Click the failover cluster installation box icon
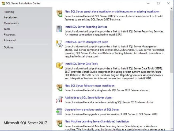The image size is (174, 131). 59,88
